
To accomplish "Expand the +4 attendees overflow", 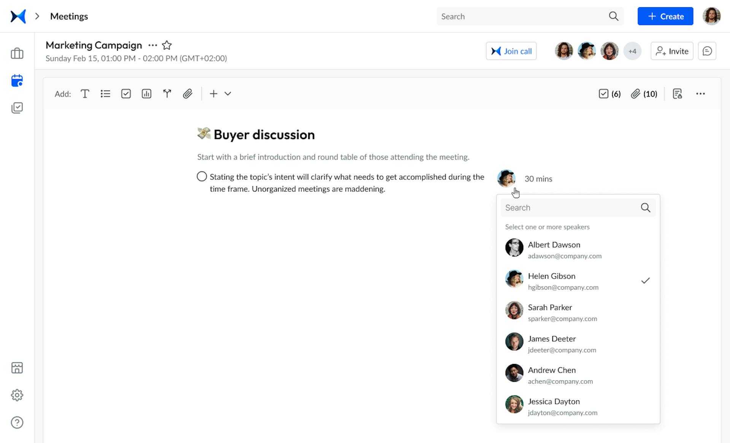I will [632, 51].
